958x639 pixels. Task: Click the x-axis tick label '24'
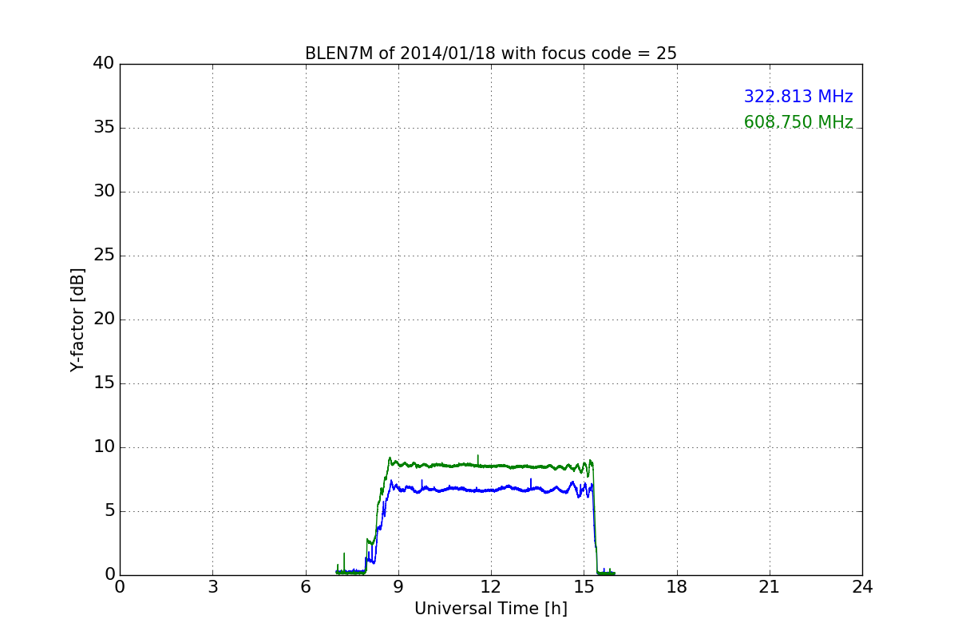(862, 586)
